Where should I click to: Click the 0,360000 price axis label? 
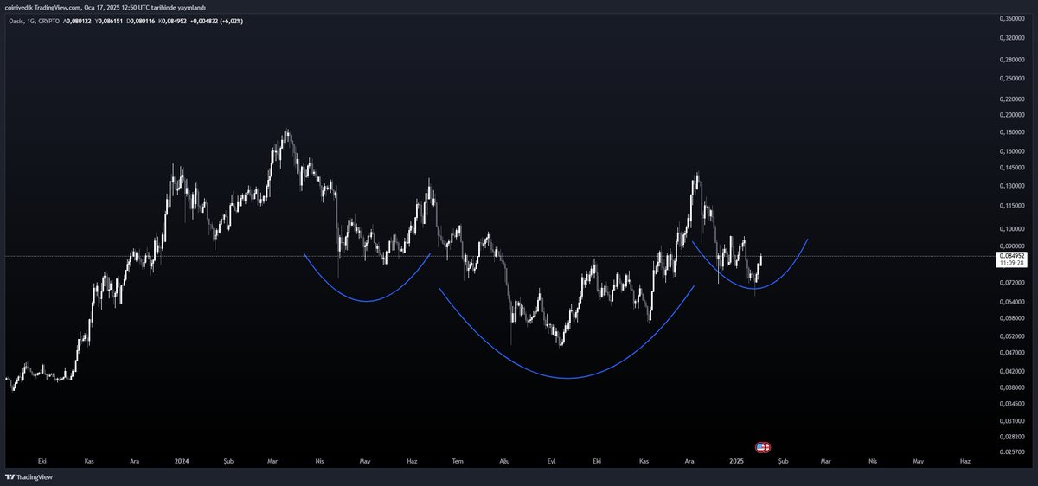1010,17
